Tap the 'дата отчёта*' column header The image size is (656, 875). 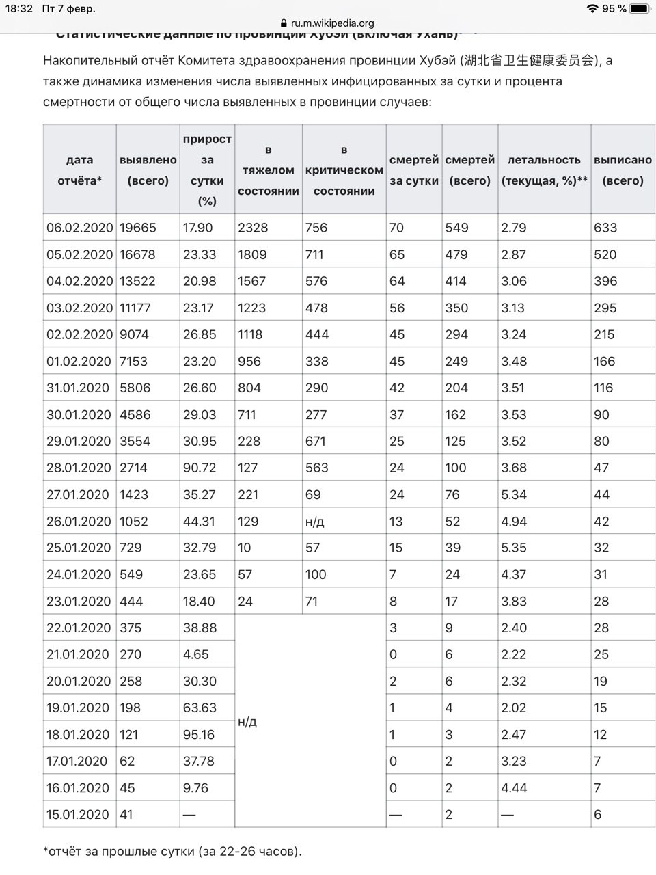(79, 170)
